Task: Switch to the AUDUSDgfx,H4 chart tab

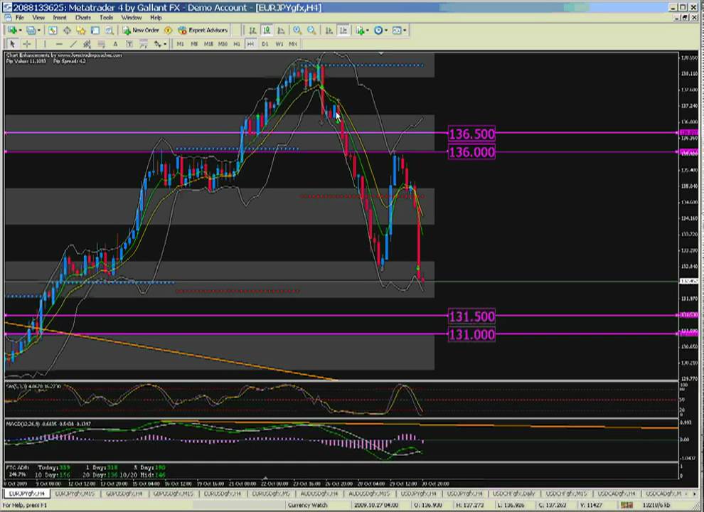Action: (x=319, y=494)
